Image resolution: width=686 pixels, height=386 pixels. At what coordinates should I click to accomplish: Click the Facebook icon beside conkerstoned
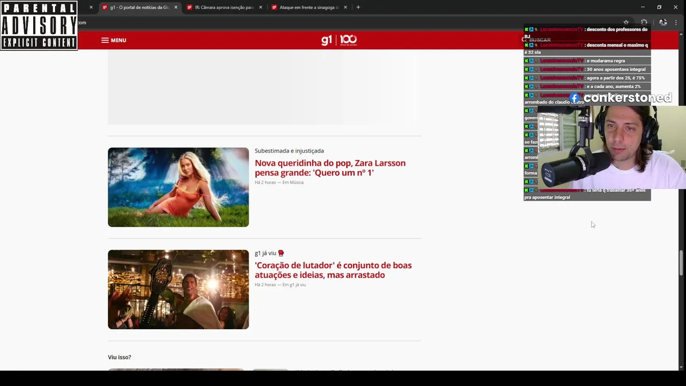point(576,98)
